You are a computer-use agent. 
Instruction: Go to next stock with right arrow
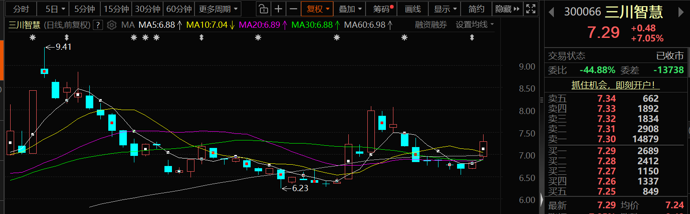680,12
